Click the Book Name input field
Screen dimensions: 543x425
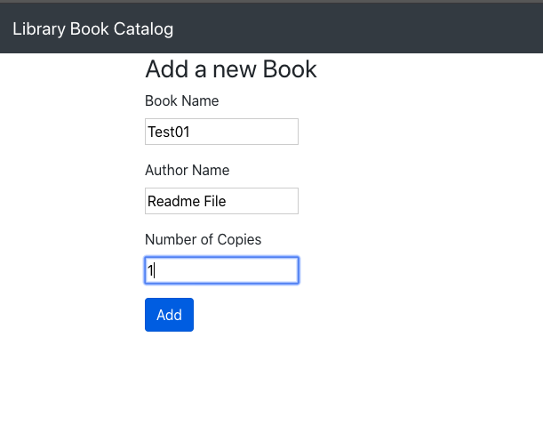pyautogui.click(x=221, y=132)
